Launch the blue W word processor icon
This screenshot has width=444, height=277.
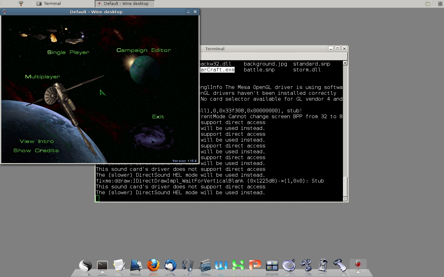point(221,265)
